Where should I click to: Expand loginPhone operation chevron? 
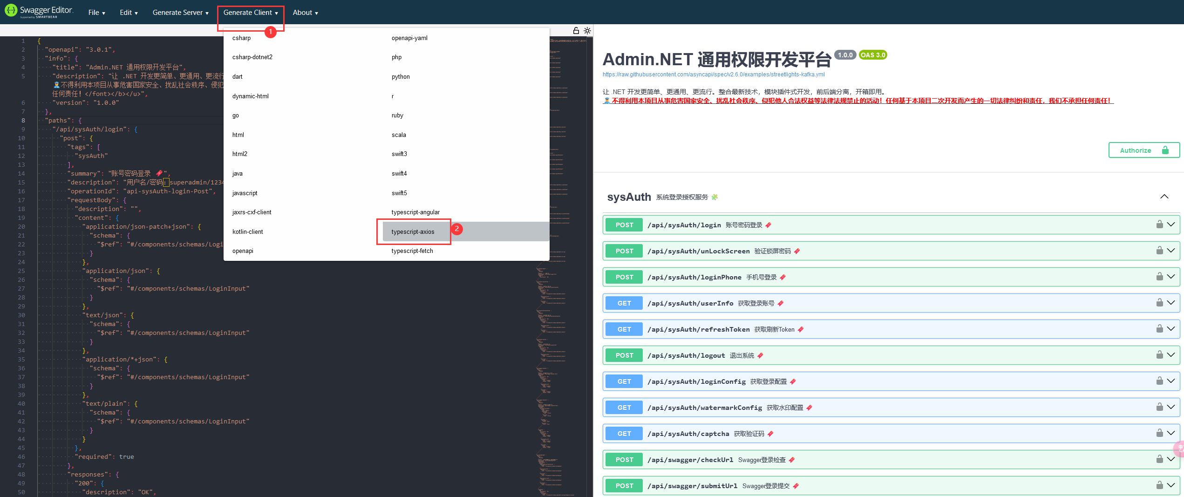pos(1171,277)
